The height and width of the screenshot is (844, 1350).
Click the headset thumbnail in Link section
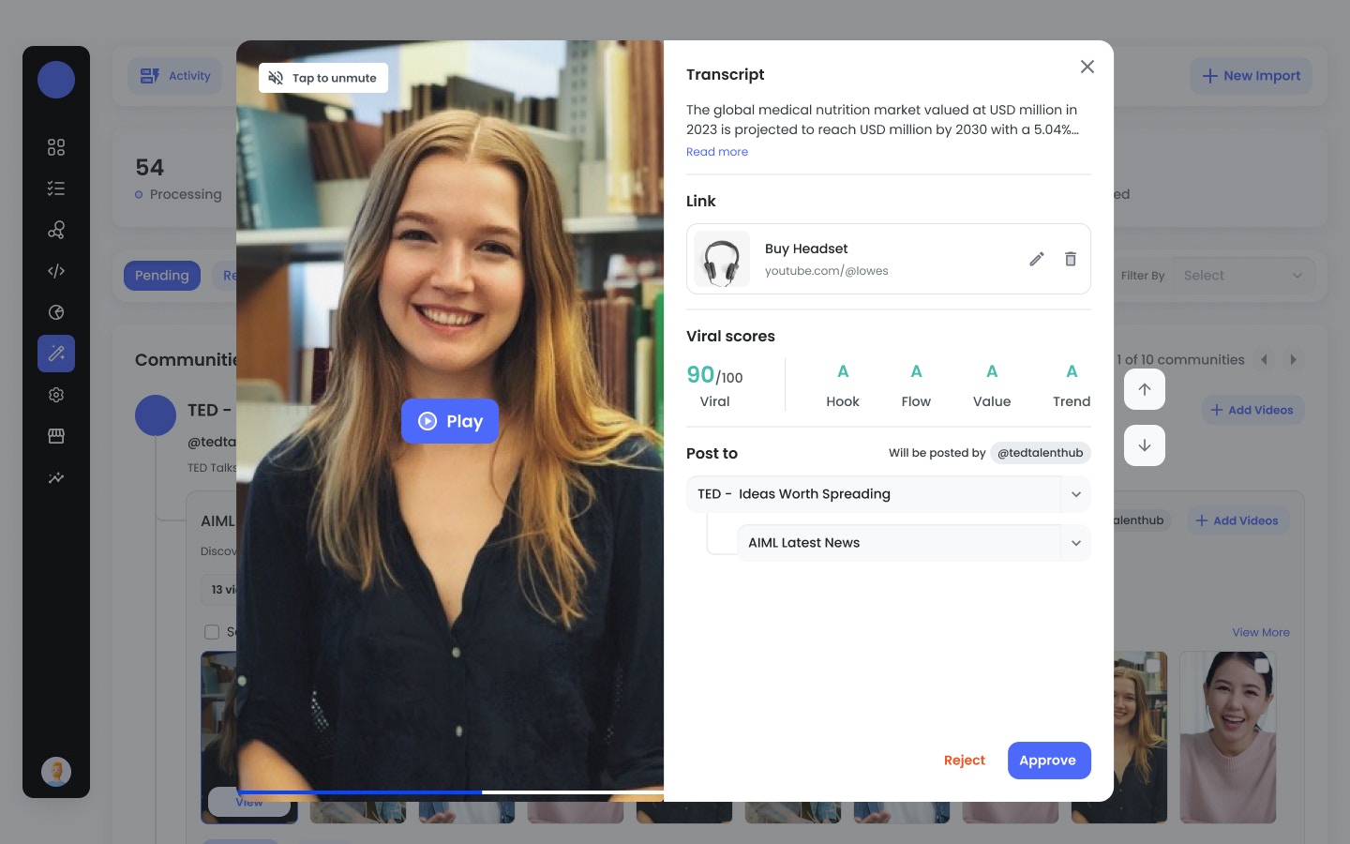[x=722, y=259]
